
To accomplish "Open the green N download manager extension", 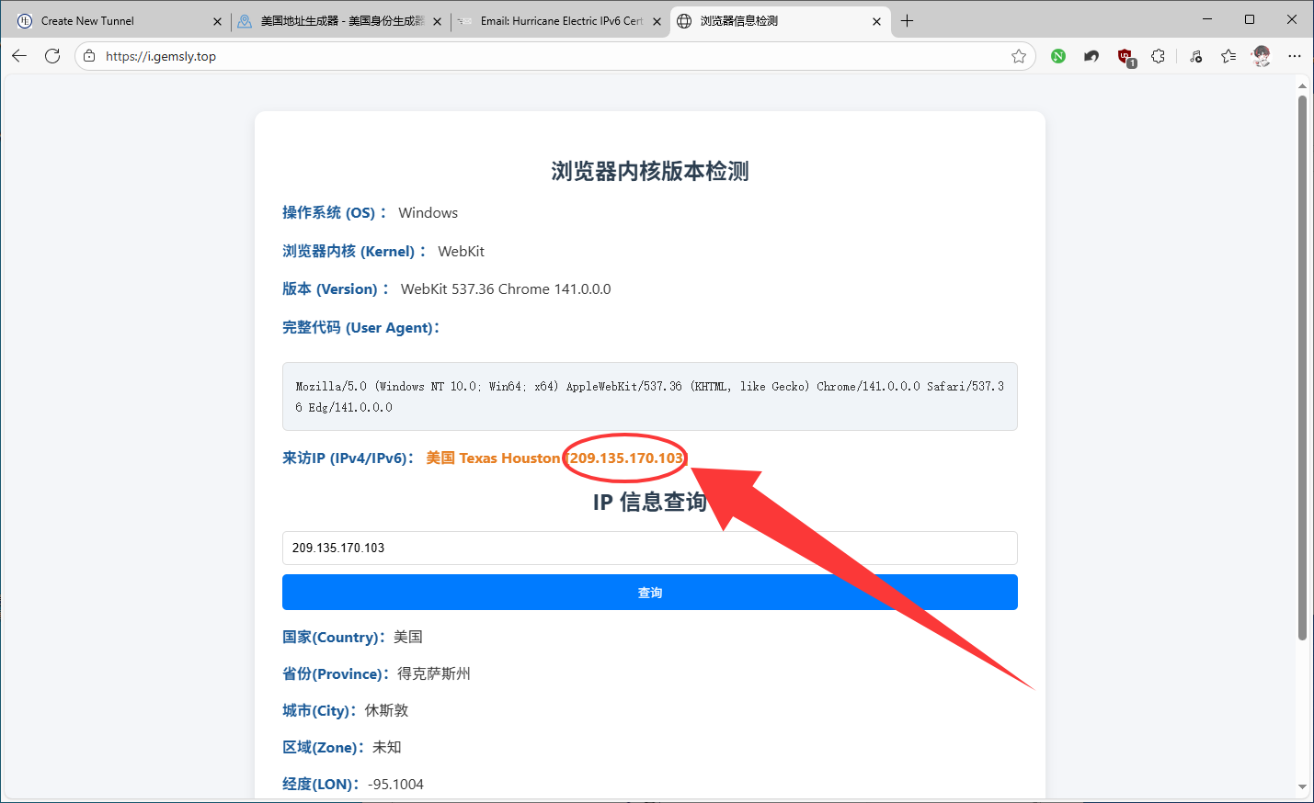I will pos(1058,56).
